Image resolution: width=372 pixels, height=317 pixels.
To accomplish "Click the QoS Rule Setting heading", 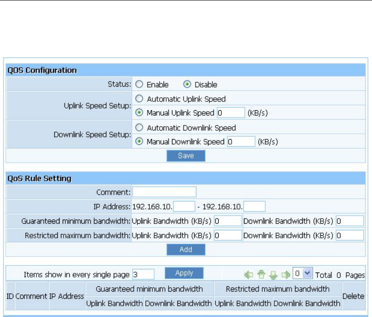I will click(x=40, y=178).
